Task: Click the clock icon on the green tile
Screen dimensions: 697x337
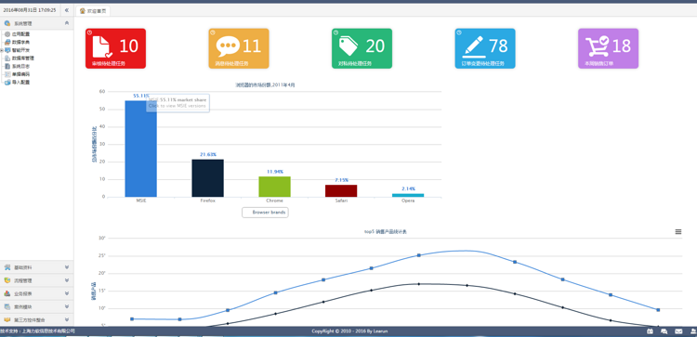Action: (x=335, y=32)
